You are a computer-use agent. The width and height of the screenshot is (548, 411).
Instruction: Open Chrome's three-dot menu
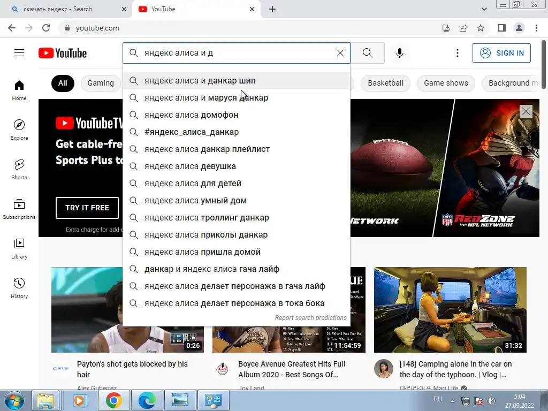(536, 28)
